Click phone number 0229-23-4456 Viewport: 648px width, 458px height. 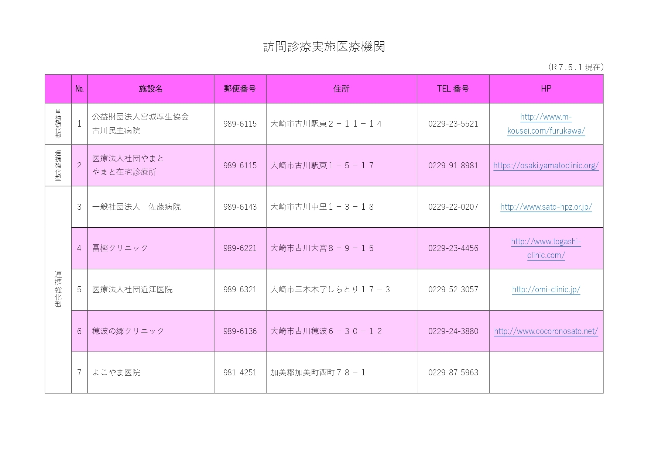[453, 248]
